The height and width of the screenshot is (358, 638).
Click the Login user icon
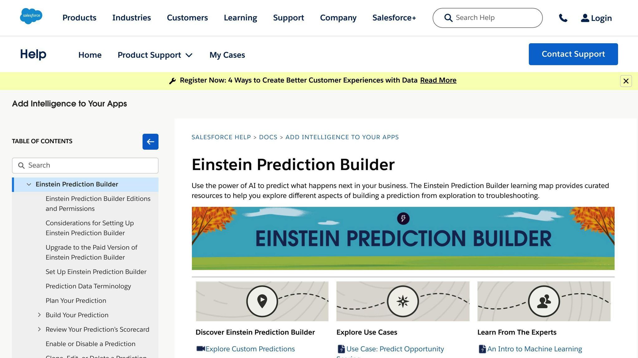click(585, 18)
